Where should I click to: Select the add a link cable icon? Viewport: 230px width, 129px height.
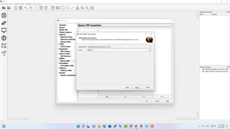pyautogui.click(x=4, y=53)
